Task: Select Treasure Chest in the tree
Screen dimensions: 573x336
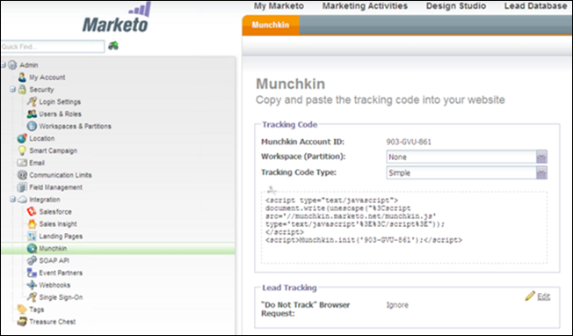Action: click(x=52, y=322)
